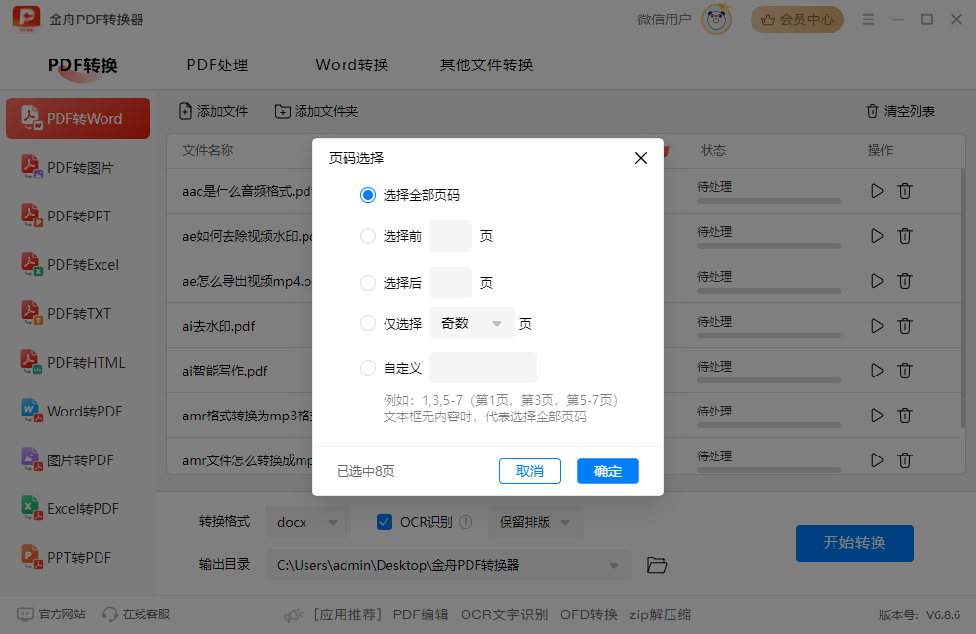The height and width of the screenshot is (634, 976).
Task: Expand the 保留排版 layout dropdown
Action: point(535,522)
